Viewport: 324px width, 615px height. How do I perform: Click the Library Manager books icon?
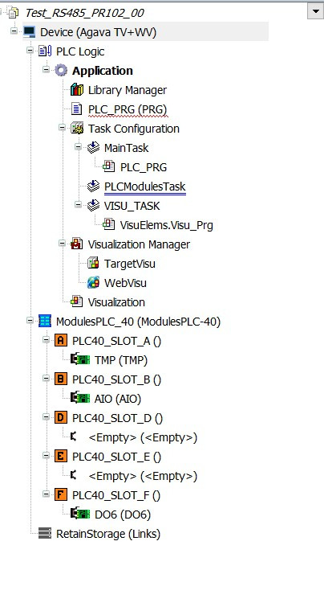77,90
